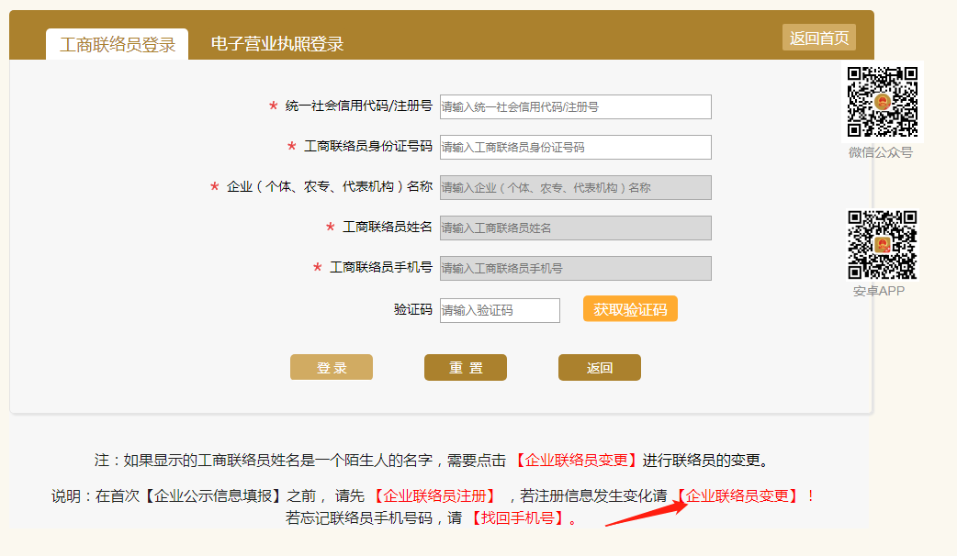Open the 企业联络员注册 link

(434, 495)
